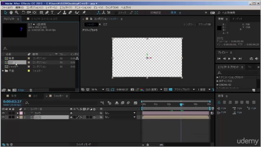261x147 pixels.
Task: Click the 8 bpc color depth button
Action: [x=21, y=90]
